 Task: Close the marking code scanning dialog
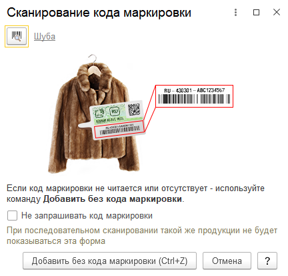pyautogui.click(x=277, y=12)
